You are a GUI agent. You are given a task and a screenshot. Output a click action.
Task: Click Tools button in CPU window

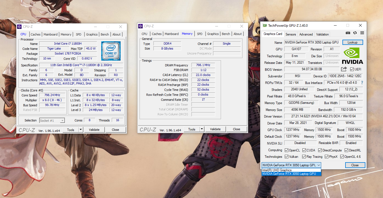(x=71, y=130)
